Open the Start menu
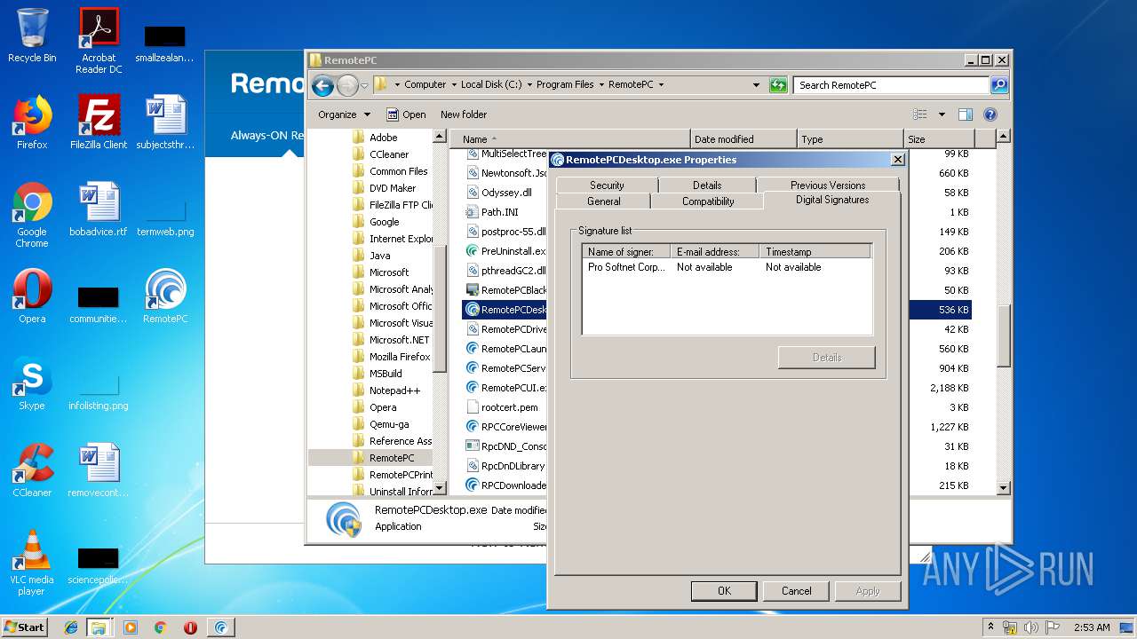This screenshot has width=1137, height=639. [25, 627]
